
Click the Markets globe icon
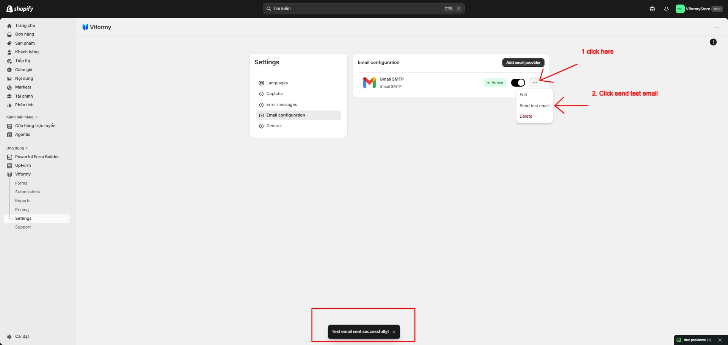pyautogui.click(x=9, y=87)
